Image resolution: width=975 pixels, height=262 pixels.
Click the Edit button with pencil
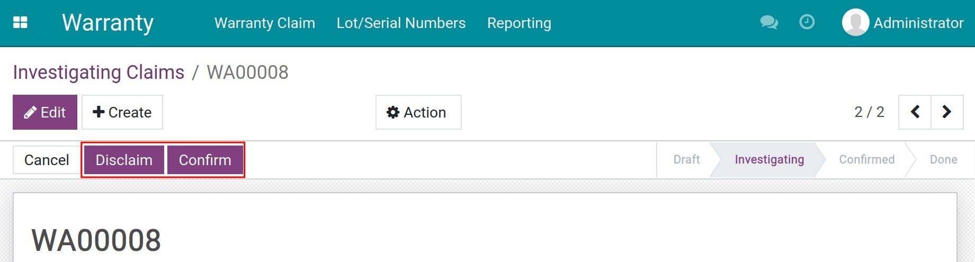pos(45,112)
